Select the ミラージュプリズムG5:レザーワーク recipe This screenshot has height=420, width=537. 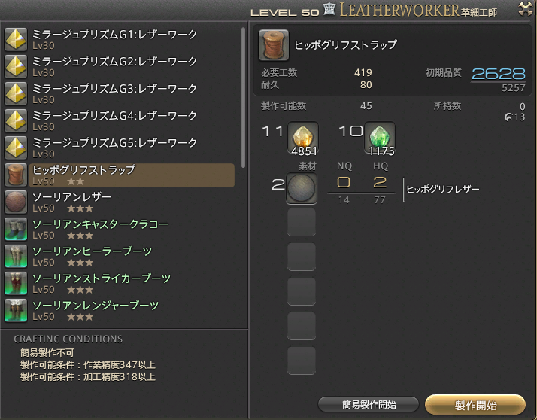coord(119,148)
